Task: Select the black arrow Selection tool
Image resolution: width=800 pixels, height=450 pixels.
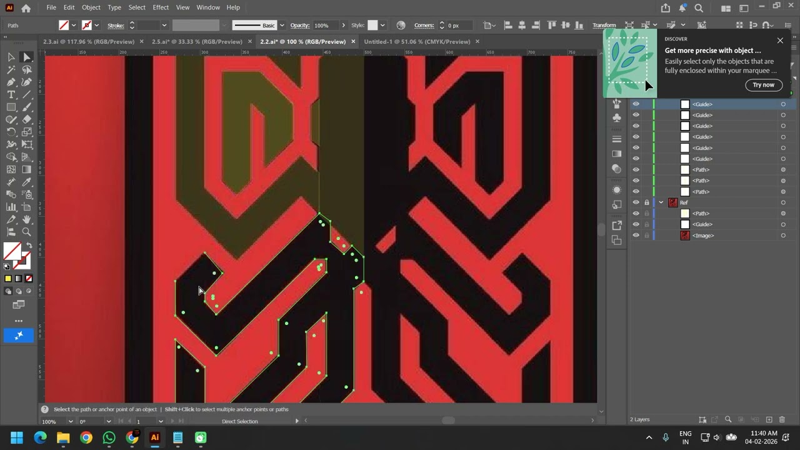Action: (x=11, y=57)
